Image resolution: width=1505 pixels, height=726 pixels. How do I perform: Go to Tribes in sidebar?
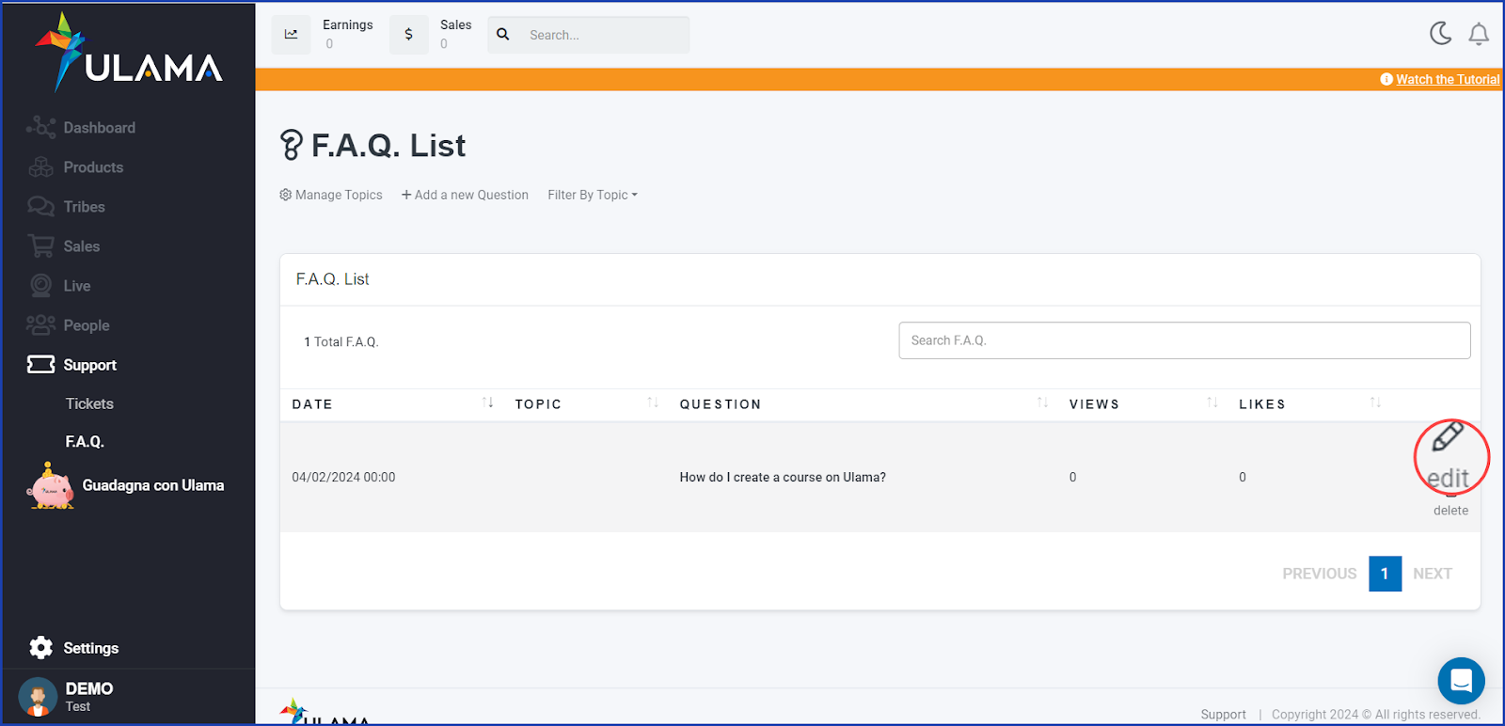tap(66, 207)
